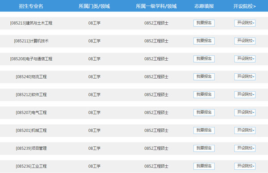The image size is (268, 173).
Task: Click 我要报名 for 电子与通信工程
Action: (x=204, y=59)
